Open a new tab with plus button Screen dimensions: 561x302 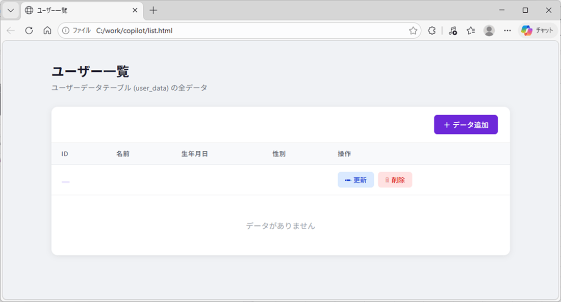click(x=154, y=10)
